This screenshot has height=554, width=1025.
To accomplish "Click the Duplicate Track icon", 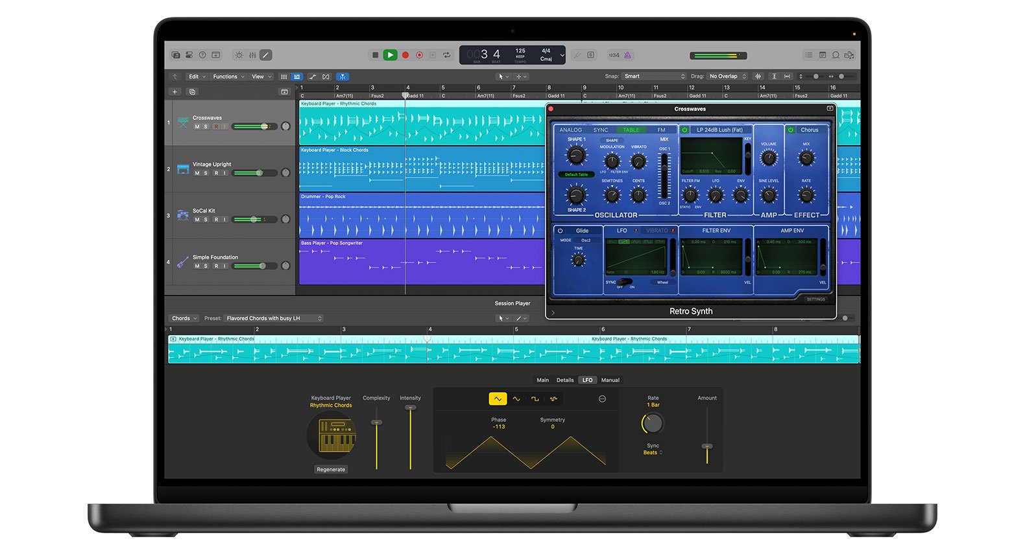I will coord(192,92).
